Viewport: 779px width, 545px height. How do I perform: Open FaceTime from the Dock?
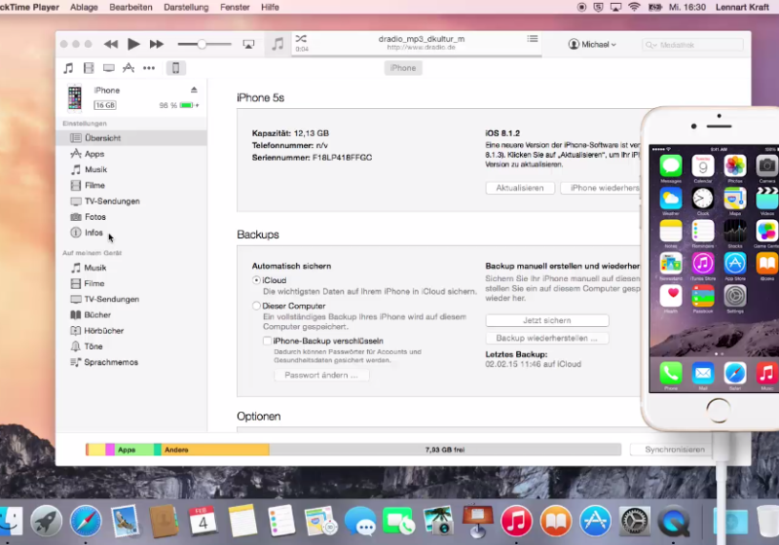(x=398, y=521)
